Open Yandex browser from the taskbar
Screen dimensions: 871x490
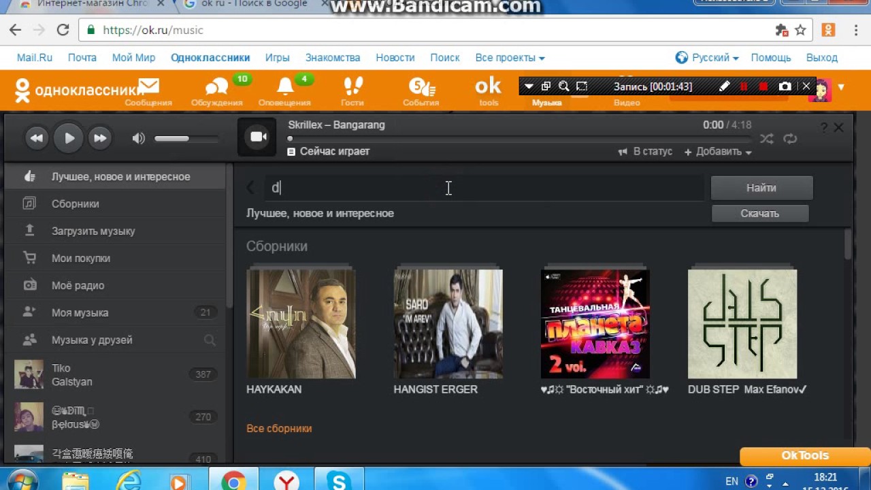(287, 482)
